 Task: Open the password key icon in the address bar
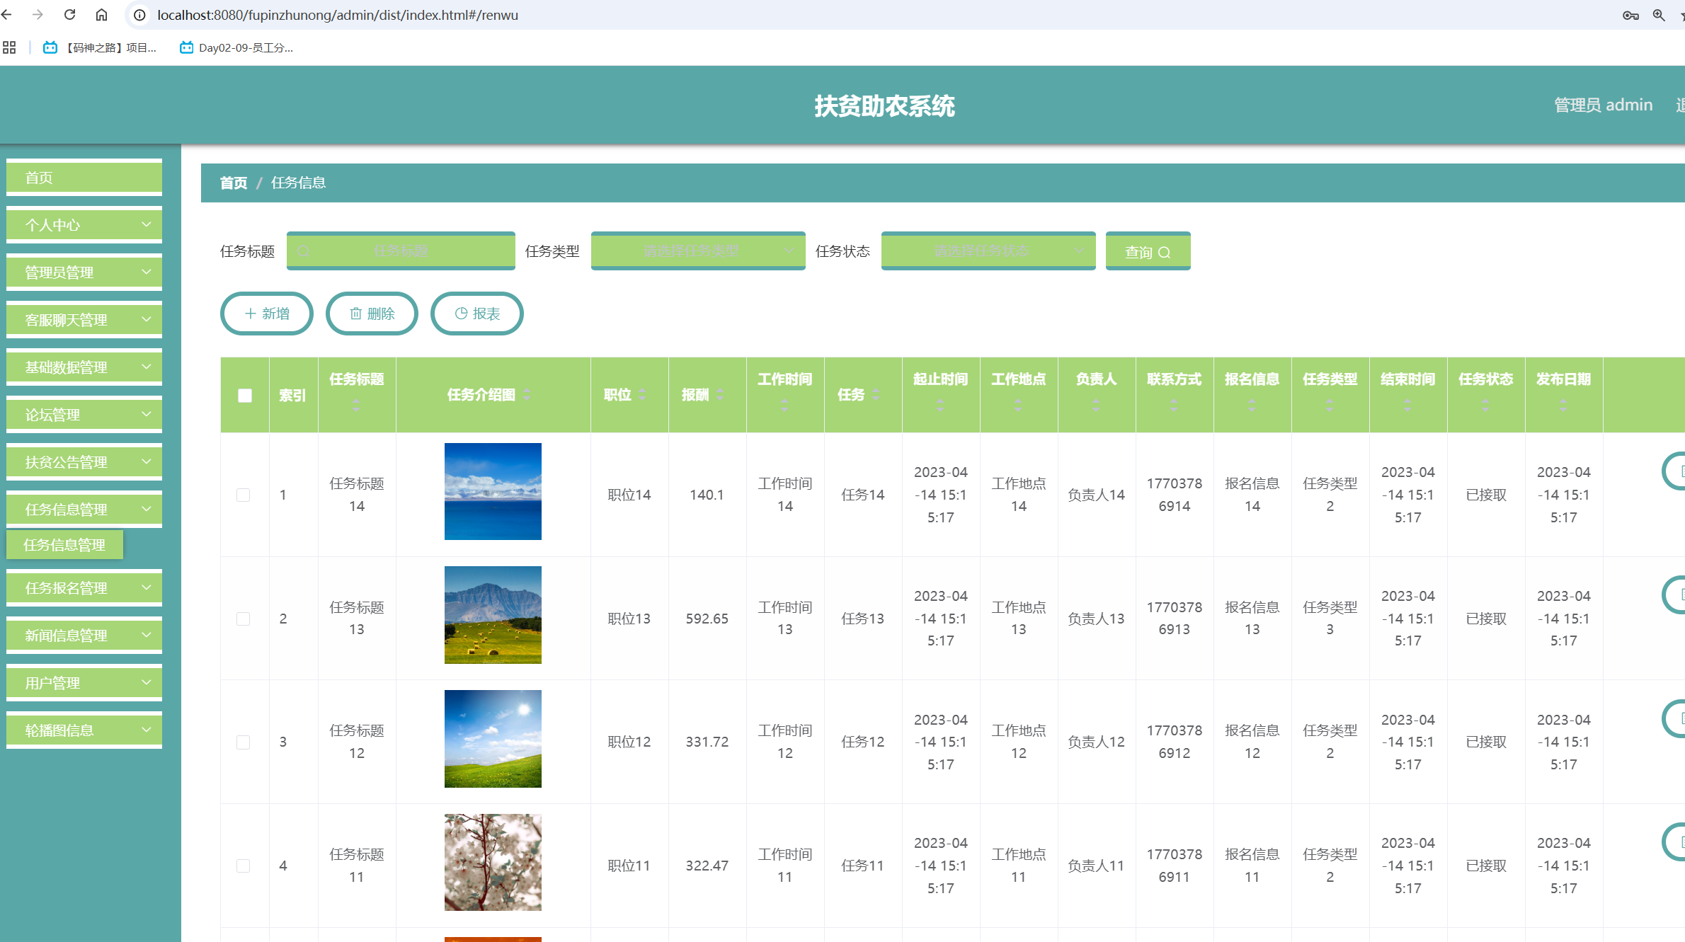point(1630,15)
